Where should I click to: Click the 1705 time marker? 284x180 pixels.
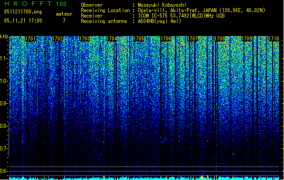pos(139,39)
